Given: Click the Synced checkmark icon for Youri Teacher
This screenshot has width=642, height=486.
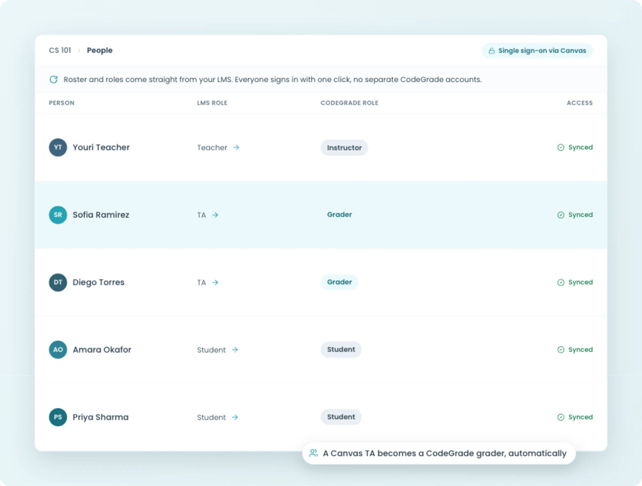Looking at the screenshot, I should pos(561,147).
